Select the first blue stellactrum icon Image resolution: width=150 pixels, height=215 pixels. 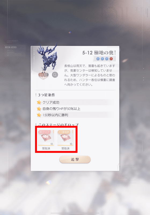coord(98,59)
